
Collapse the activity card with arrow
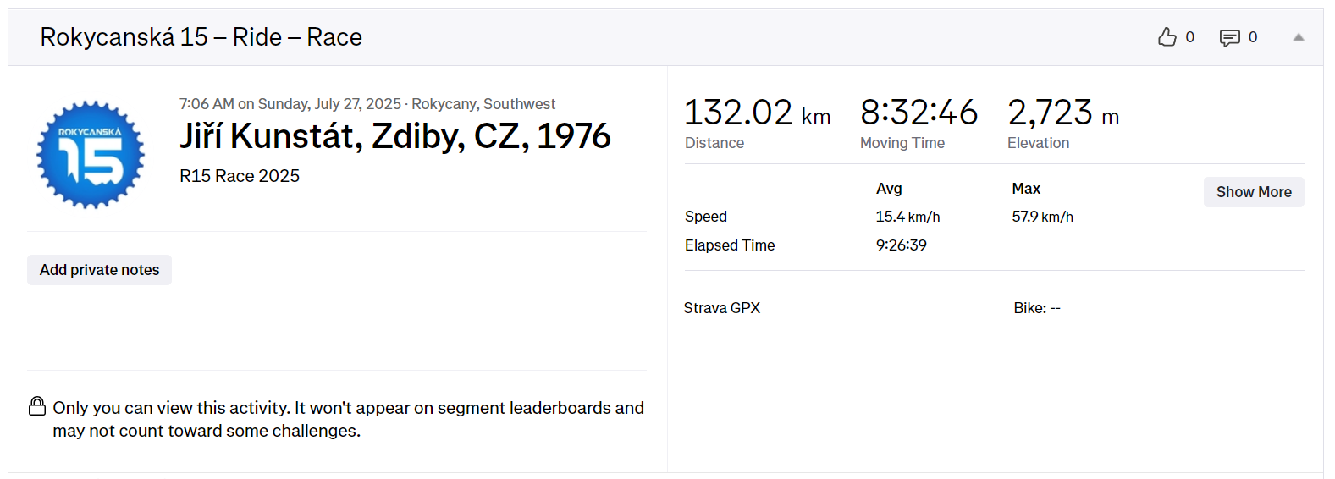pos(1298,37)
